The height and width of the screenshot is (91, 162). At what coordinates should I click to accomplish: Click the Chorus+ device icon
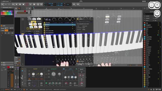tap(145, 41)
